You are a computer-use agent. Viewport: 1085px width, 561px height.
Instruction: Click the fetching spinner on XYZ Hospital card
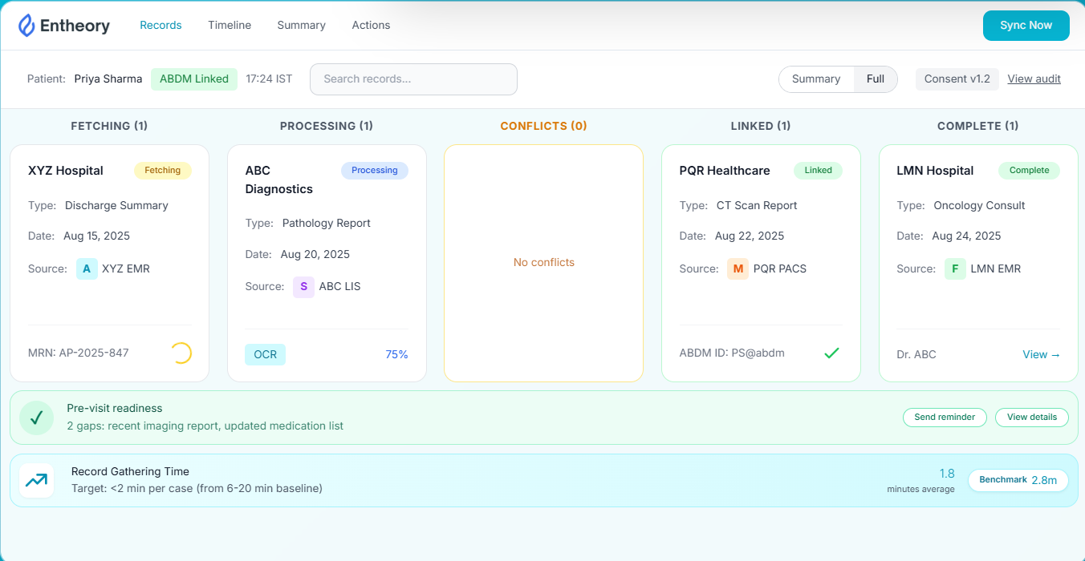[x=181, y=353]
